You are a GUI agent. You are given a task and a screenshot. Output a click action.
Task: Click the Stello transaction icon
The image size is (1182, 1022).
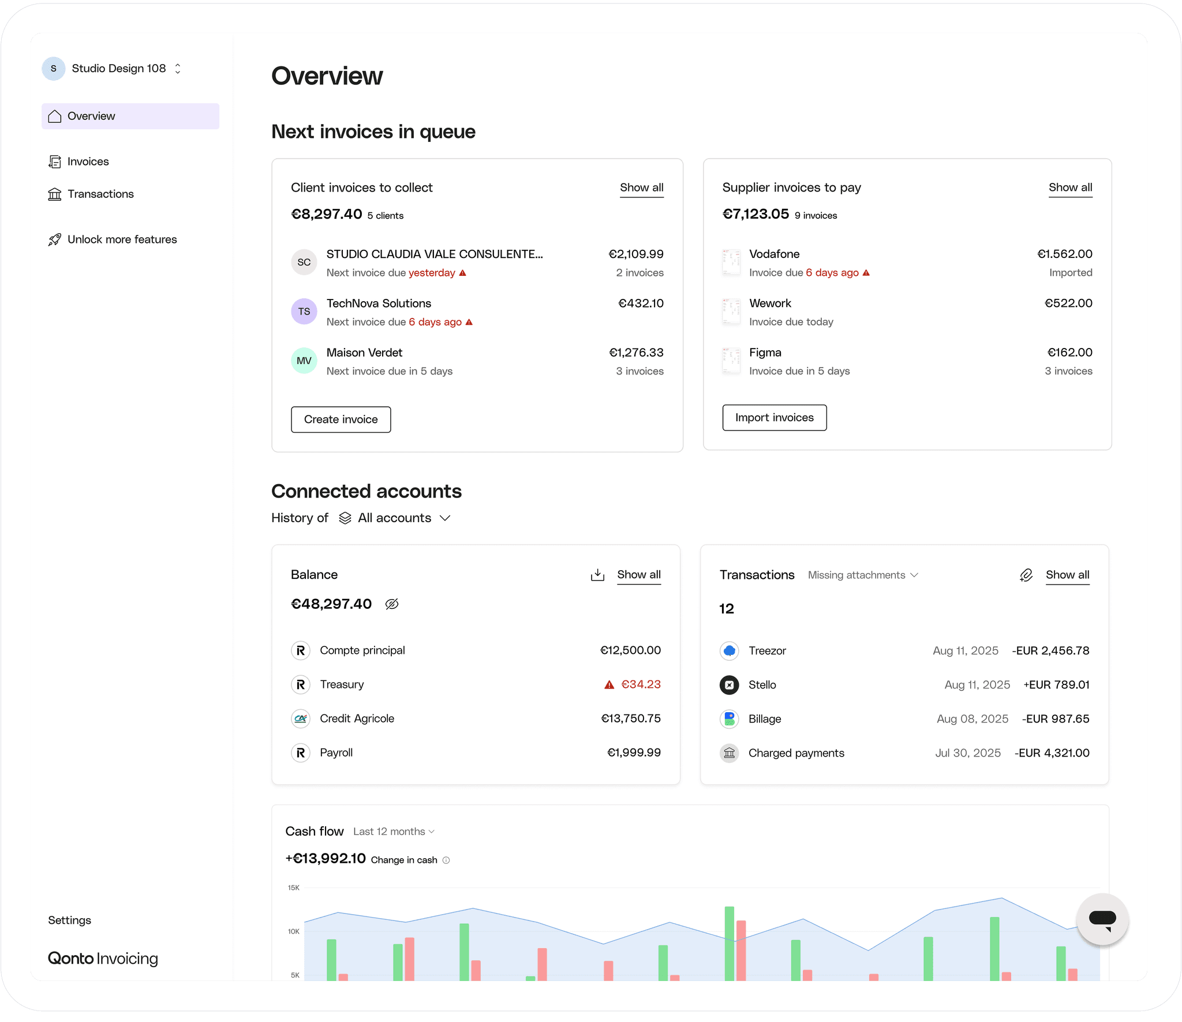730,684
